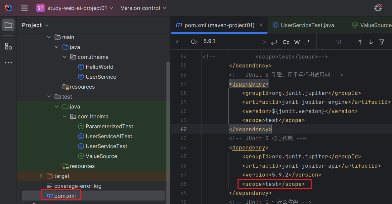
Task: Open UserServiceAITest class
Action: pyautogui.click(x=105, y=136)
